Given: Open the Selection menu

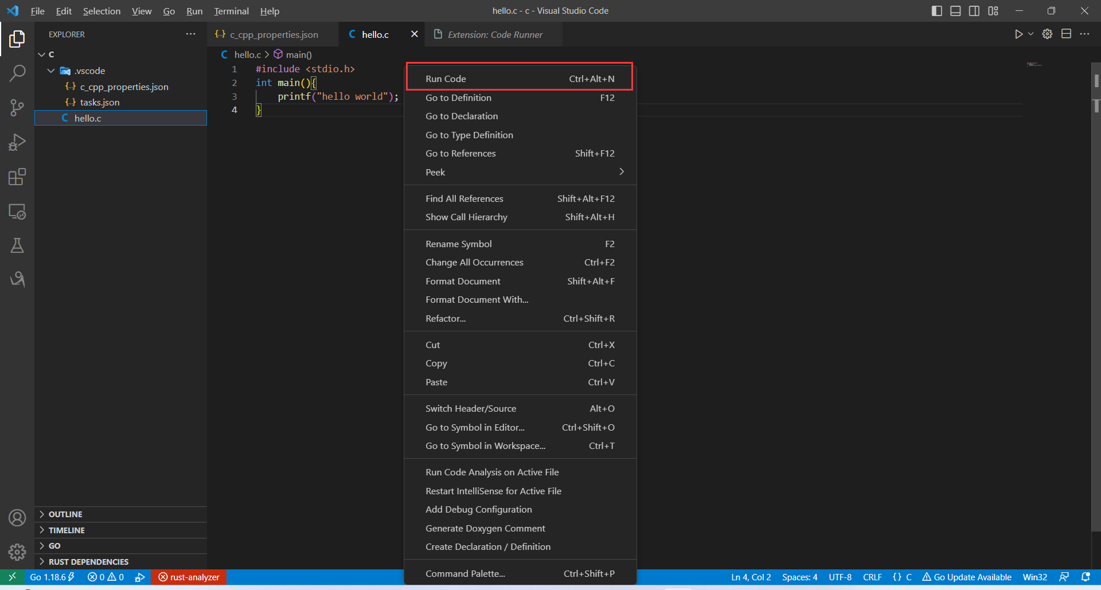Looking at the screenshot, I should [101, 11].
